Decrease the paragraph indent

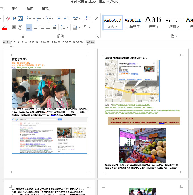[x=60, y=19]
